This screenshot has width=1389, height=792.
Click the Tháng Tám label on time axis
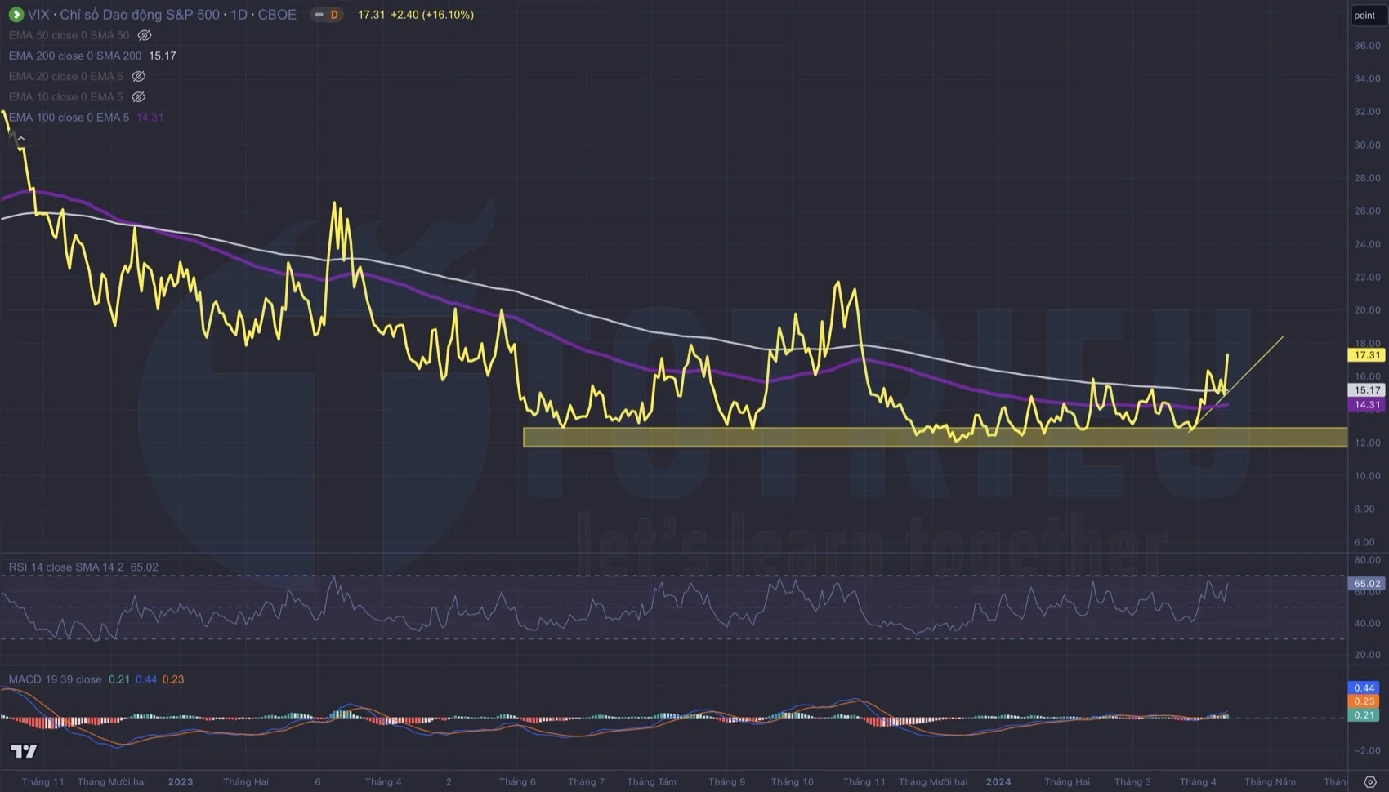[x=651, y=782]
